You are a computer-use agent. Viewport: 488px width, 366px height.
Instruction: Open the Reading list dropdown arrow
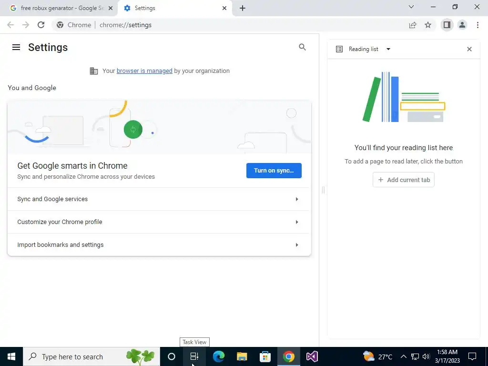coord(388,49)
